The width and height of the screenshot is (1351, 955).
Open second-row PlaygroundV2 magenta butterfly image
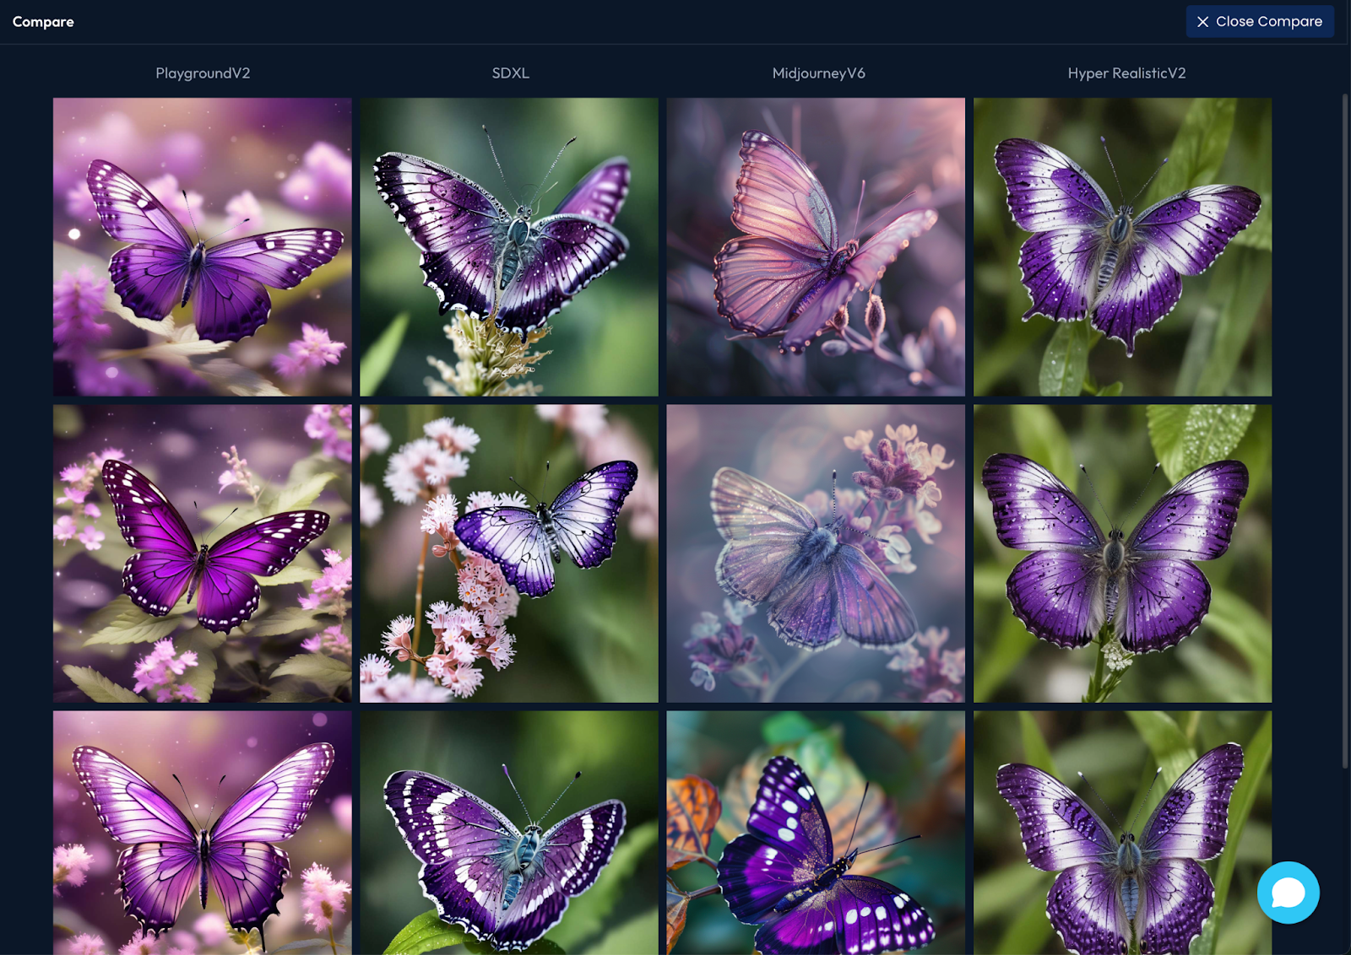(203, 553)
